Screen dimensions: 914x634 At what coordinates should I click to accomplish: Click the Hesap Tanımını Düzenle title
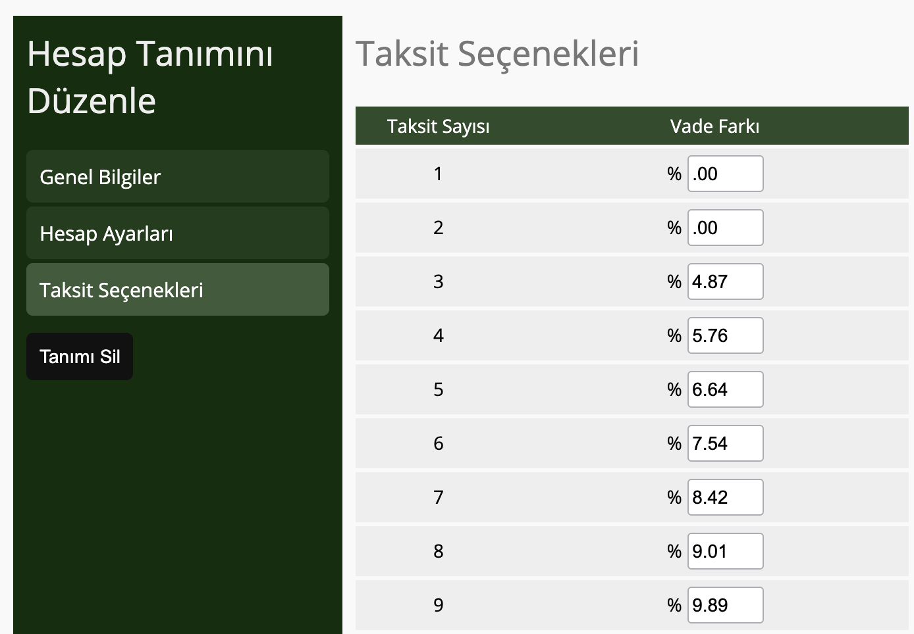(x=150, y=77)
